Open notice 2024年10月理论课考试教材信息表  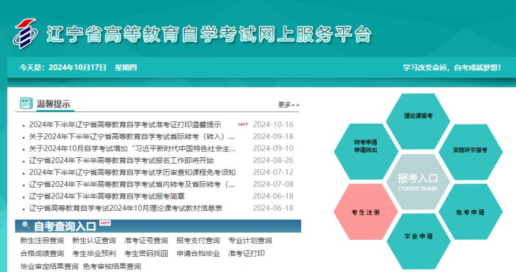(x=126, y=208)
